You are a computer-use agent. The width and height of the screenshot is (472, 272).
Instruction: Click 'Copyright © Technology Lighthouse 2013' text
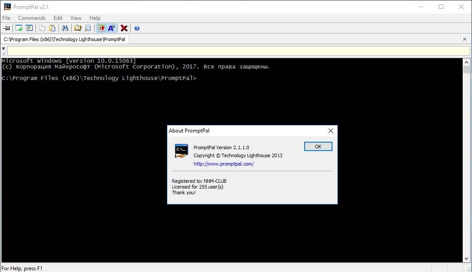[238, 155]
